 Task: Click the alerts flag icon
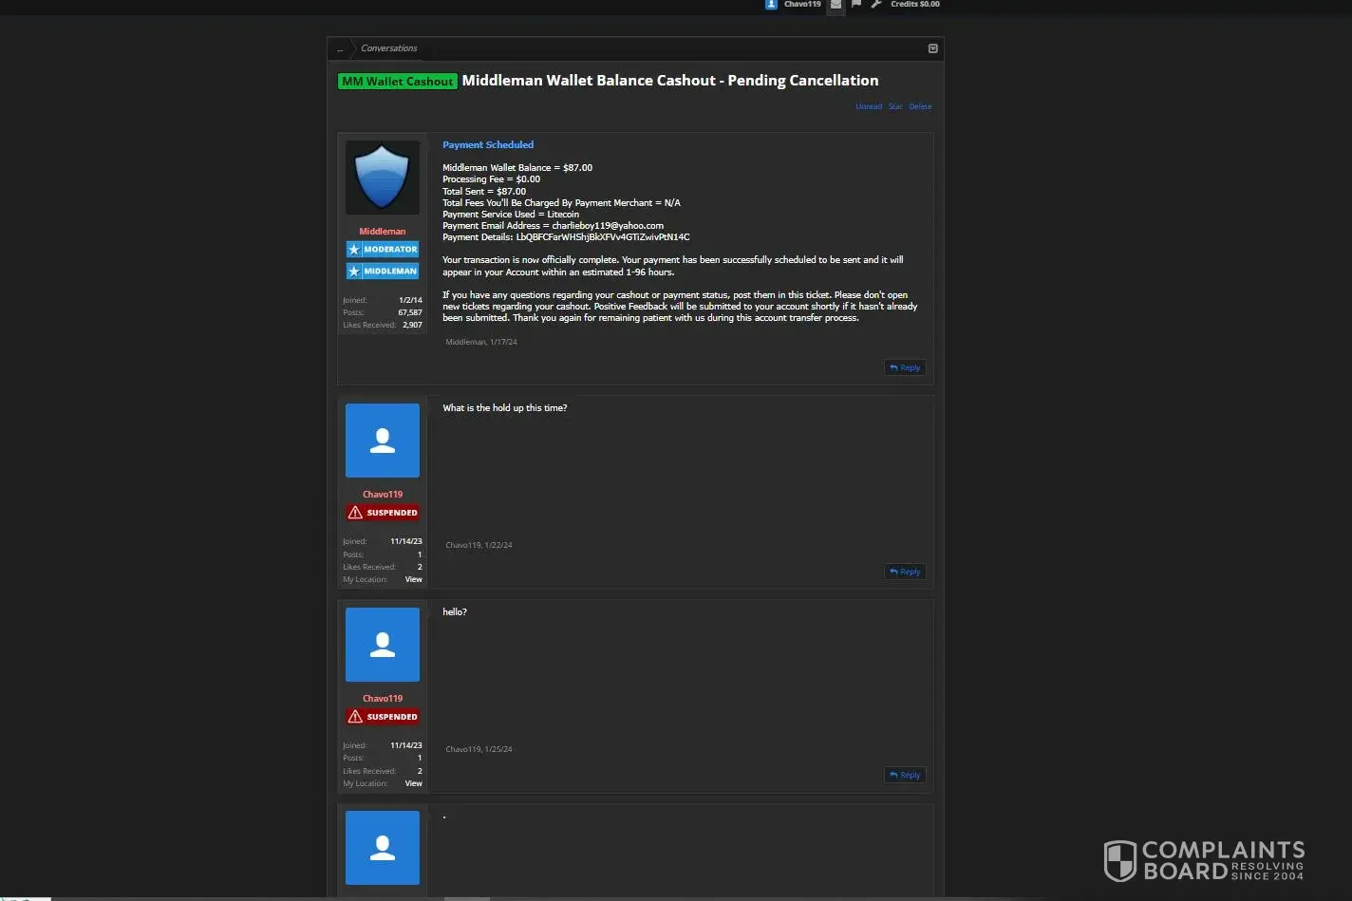tap(856, 5)
